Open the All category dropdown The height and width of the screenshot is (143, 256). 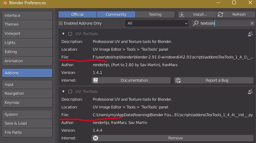[157, 23]
